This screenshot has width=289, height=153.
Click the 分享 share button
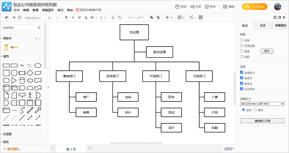[195, 7]
